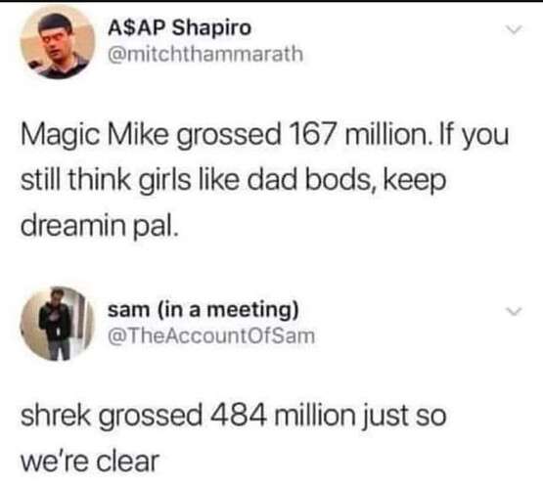543x489 pixels.
Task: Expand options chevron on A$AP Shapiro's tweet
Action: tap(513, 29)
